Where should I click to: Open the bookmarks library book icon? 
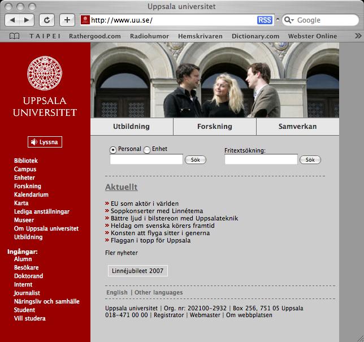click(x=14, y=36)
